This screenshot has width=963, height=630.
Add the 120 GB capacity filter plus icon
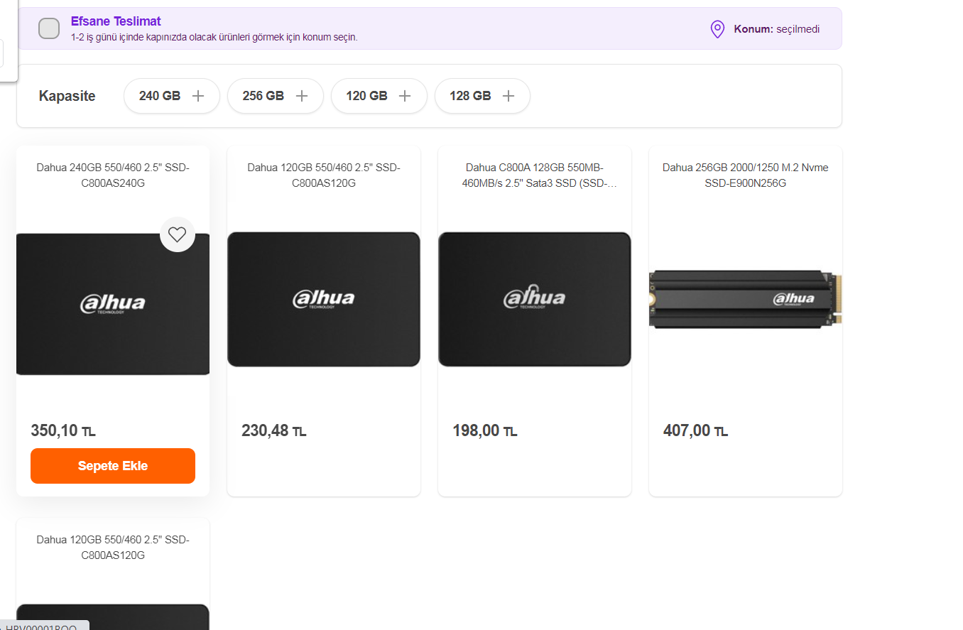pyautogui.click(x=405, y=96)
